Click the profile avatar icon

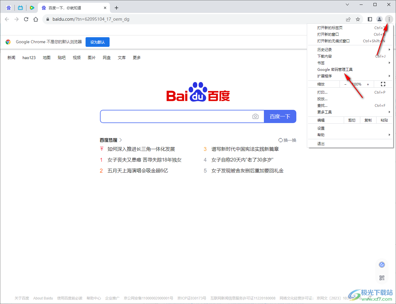(x=379, y=19)
